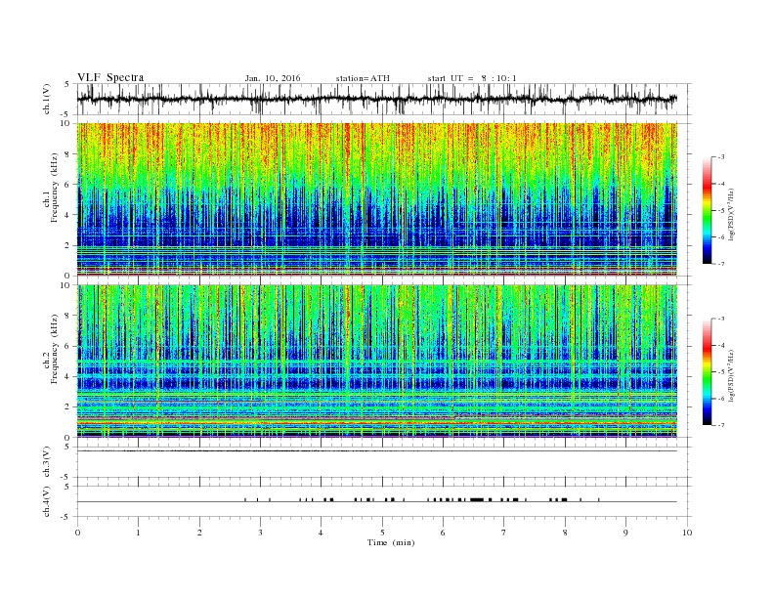
Task: Click the "VLF Spectra" plot title
Action: pos(110,77)
